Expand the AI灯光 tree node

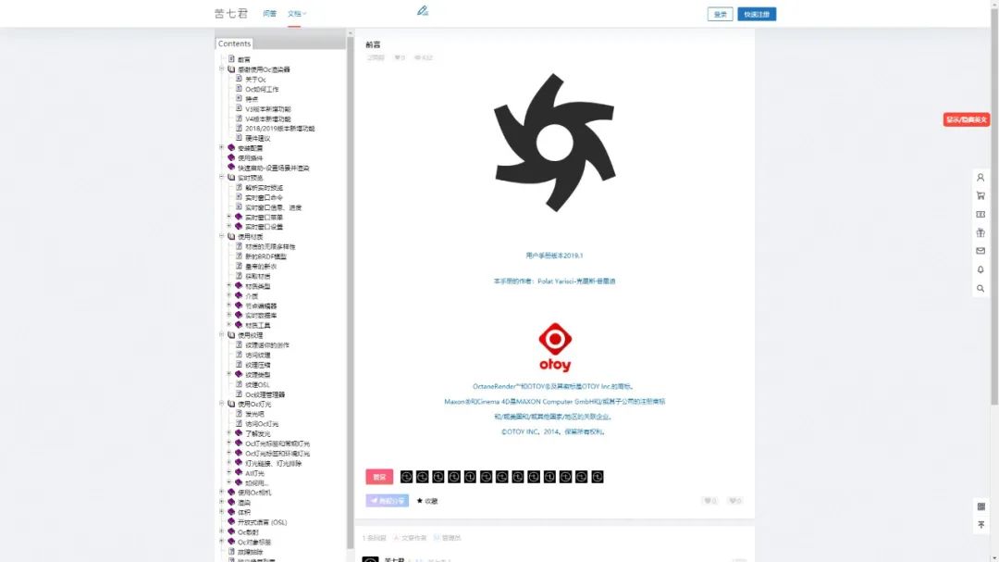coord(229,473)
